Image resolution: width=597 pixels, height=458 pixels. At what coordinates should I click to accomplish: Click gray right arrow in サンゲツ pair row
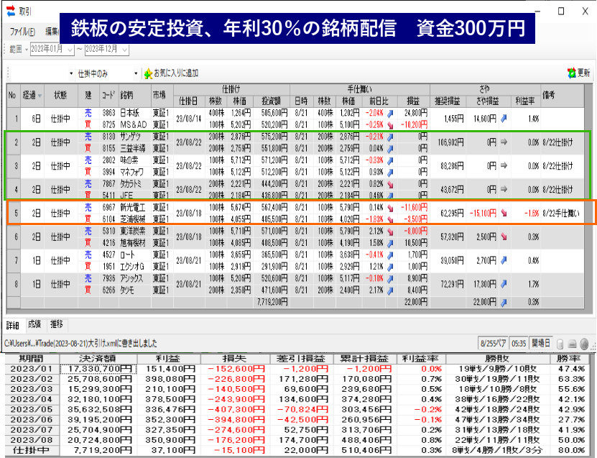click(503, 142)
